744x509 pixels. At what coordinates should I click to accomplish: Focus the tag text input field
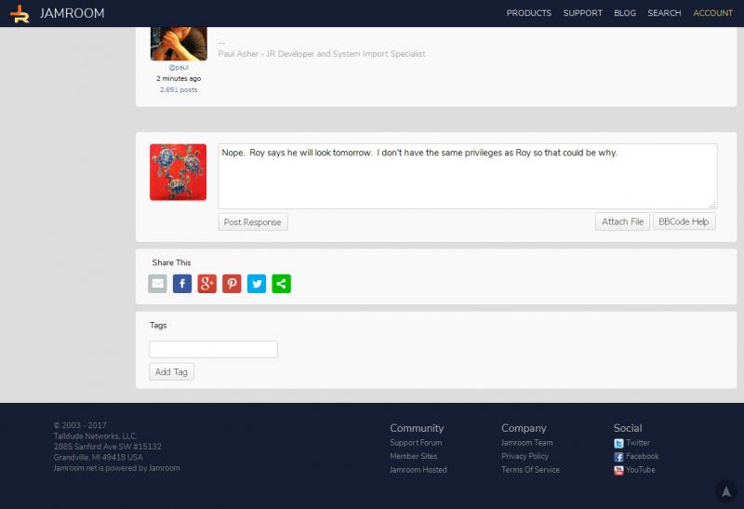[213, 350]
